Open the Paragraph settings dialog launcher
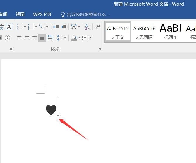 click(100, 49)
